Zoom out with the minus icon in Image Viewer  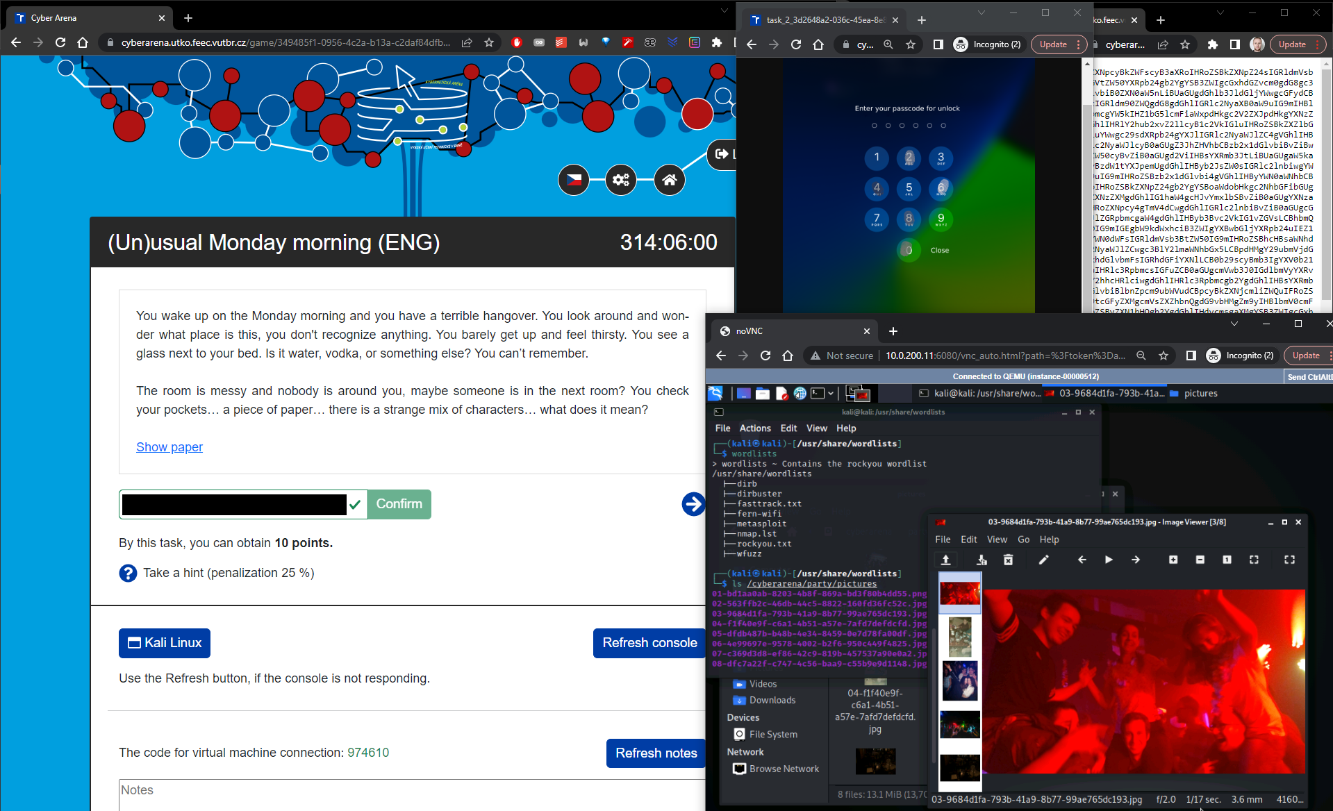pyautogui.click(x=1200, y=560)
